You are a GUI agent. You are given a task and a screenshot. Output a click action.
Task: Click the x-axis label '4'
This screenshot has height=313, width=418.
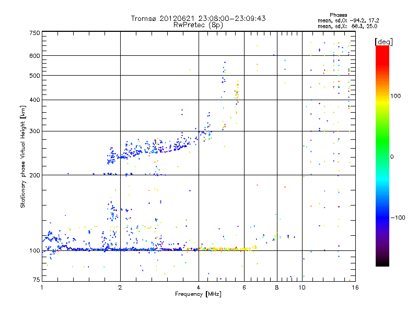(x=199, y=287)
